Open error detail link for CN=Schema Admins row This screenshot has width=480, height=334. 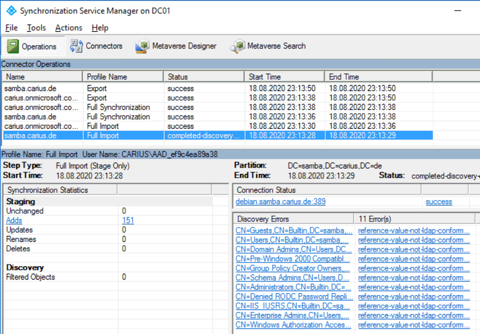tap(414, 278)
